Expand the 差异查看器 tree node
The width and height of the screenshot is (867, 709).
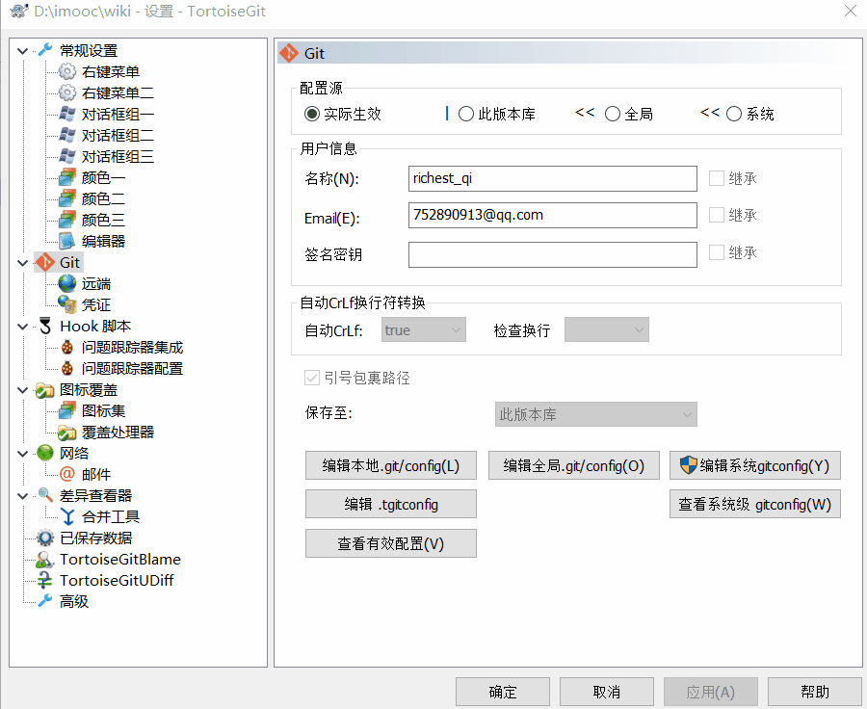(x=21, y=495)
